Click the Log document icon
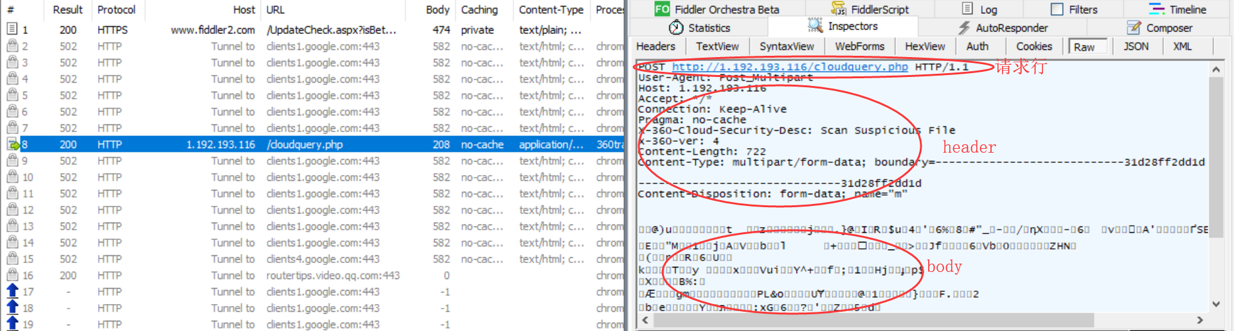1234x331 pixels. coord(967,8)
